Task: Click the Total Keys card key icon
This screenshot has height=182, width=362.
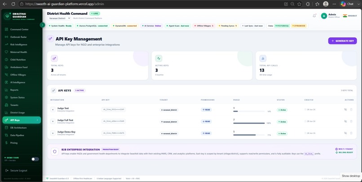Action: [54, 58]
